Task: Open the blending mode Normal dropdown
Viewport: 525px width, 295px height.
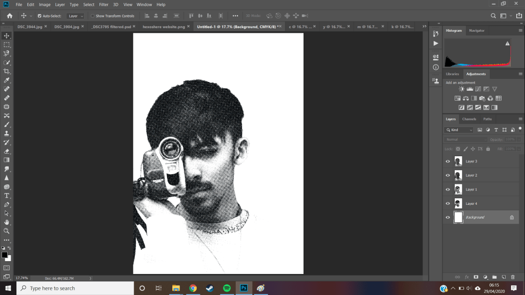Action: (x=466, y=139)
